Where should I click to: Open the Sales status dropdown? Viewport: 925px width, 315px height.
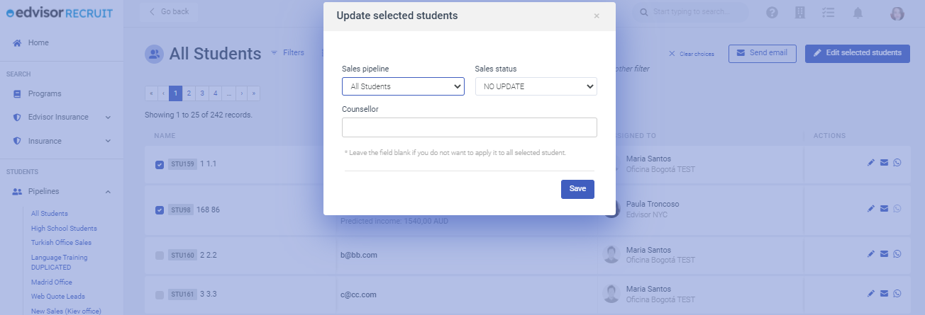point(536,86)
